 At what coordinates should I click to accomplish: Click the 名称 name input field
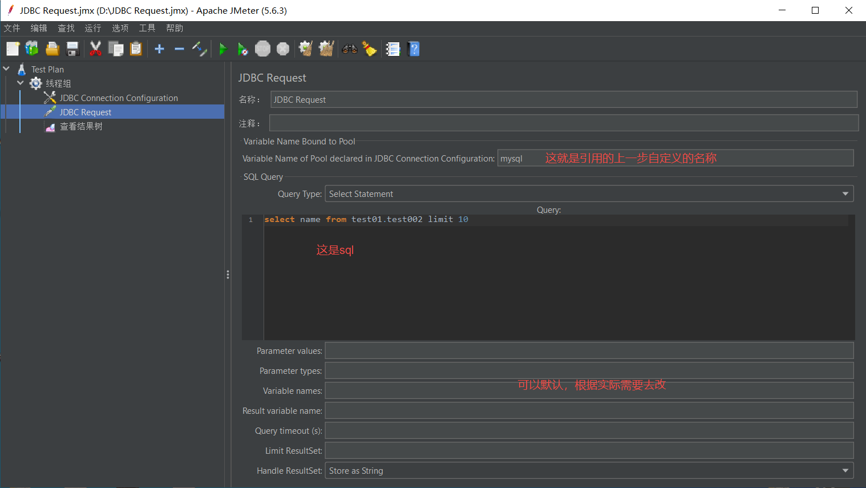564,99
